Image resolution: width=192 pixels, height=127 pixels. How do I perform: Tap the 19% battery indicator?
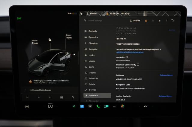tap(72, 13)
